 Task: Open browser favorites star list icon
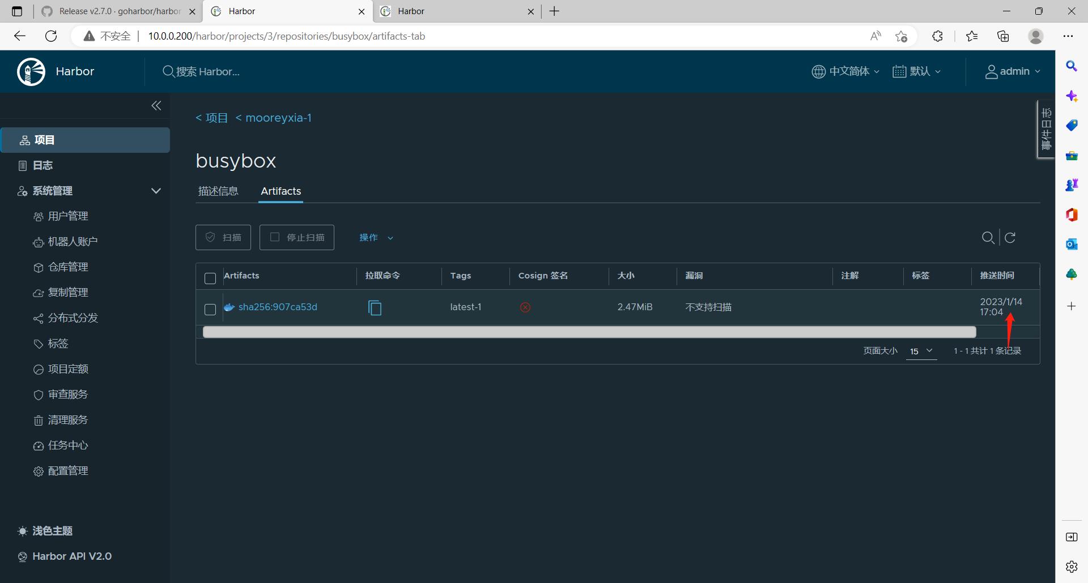coord(972,36)
